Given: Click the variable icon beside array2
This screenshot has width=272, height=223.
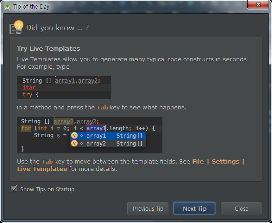Looking at the screenshot, I should [x=74, y=143].
